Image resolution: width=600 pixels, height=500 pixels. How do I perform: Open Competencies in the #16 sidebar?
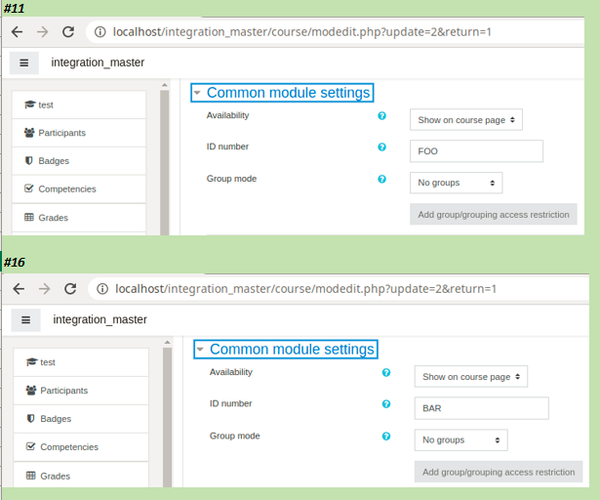click(81, 447)
